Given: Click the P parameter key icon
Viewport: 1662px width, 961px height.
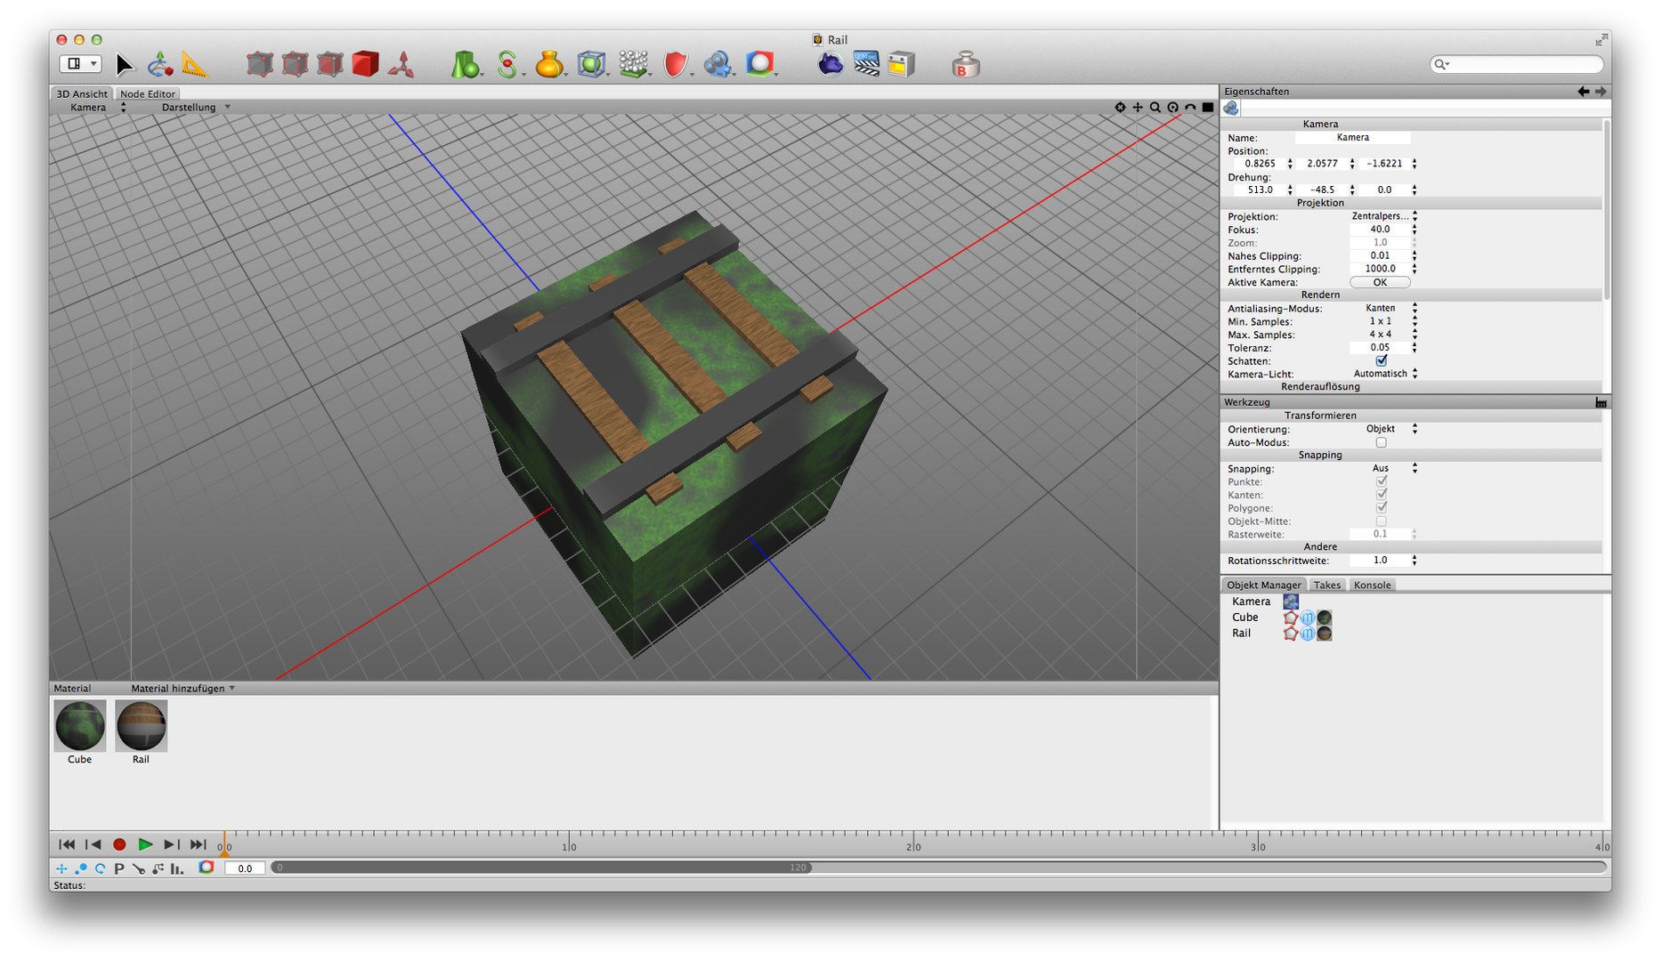Looking at the screenshot, I should pos(119,868).
